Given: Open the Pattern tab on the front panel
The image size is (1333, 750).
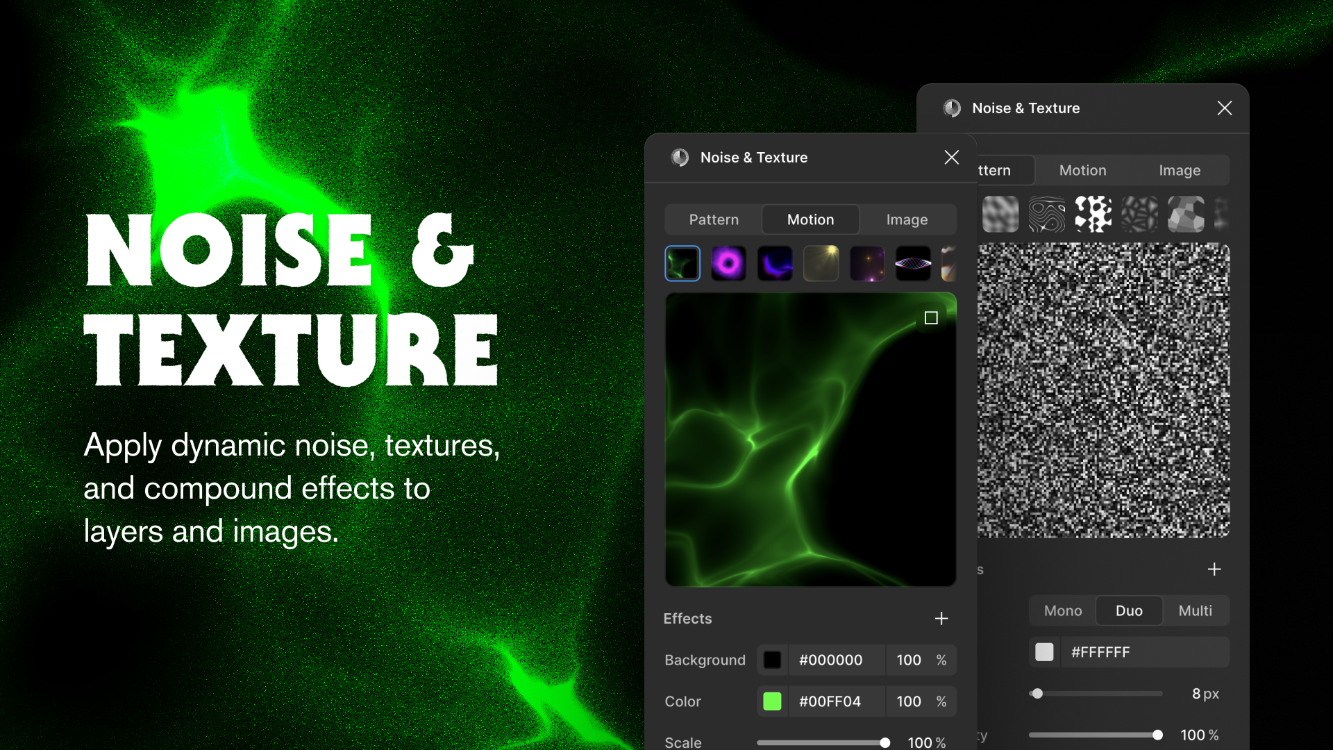Looking at the screenshot, I should pyautogui.click(x=713, y=219).
